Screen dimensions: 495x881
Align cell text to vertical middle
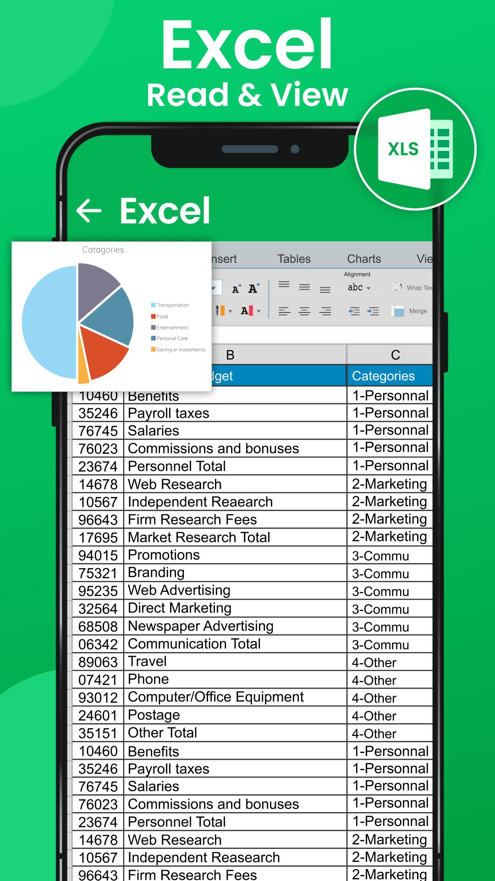304,287
